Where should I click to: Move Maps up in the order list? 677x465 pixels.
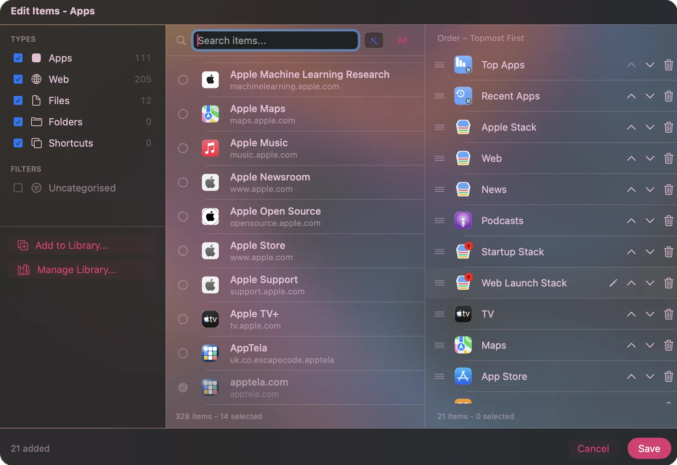(x=631, y=345)
